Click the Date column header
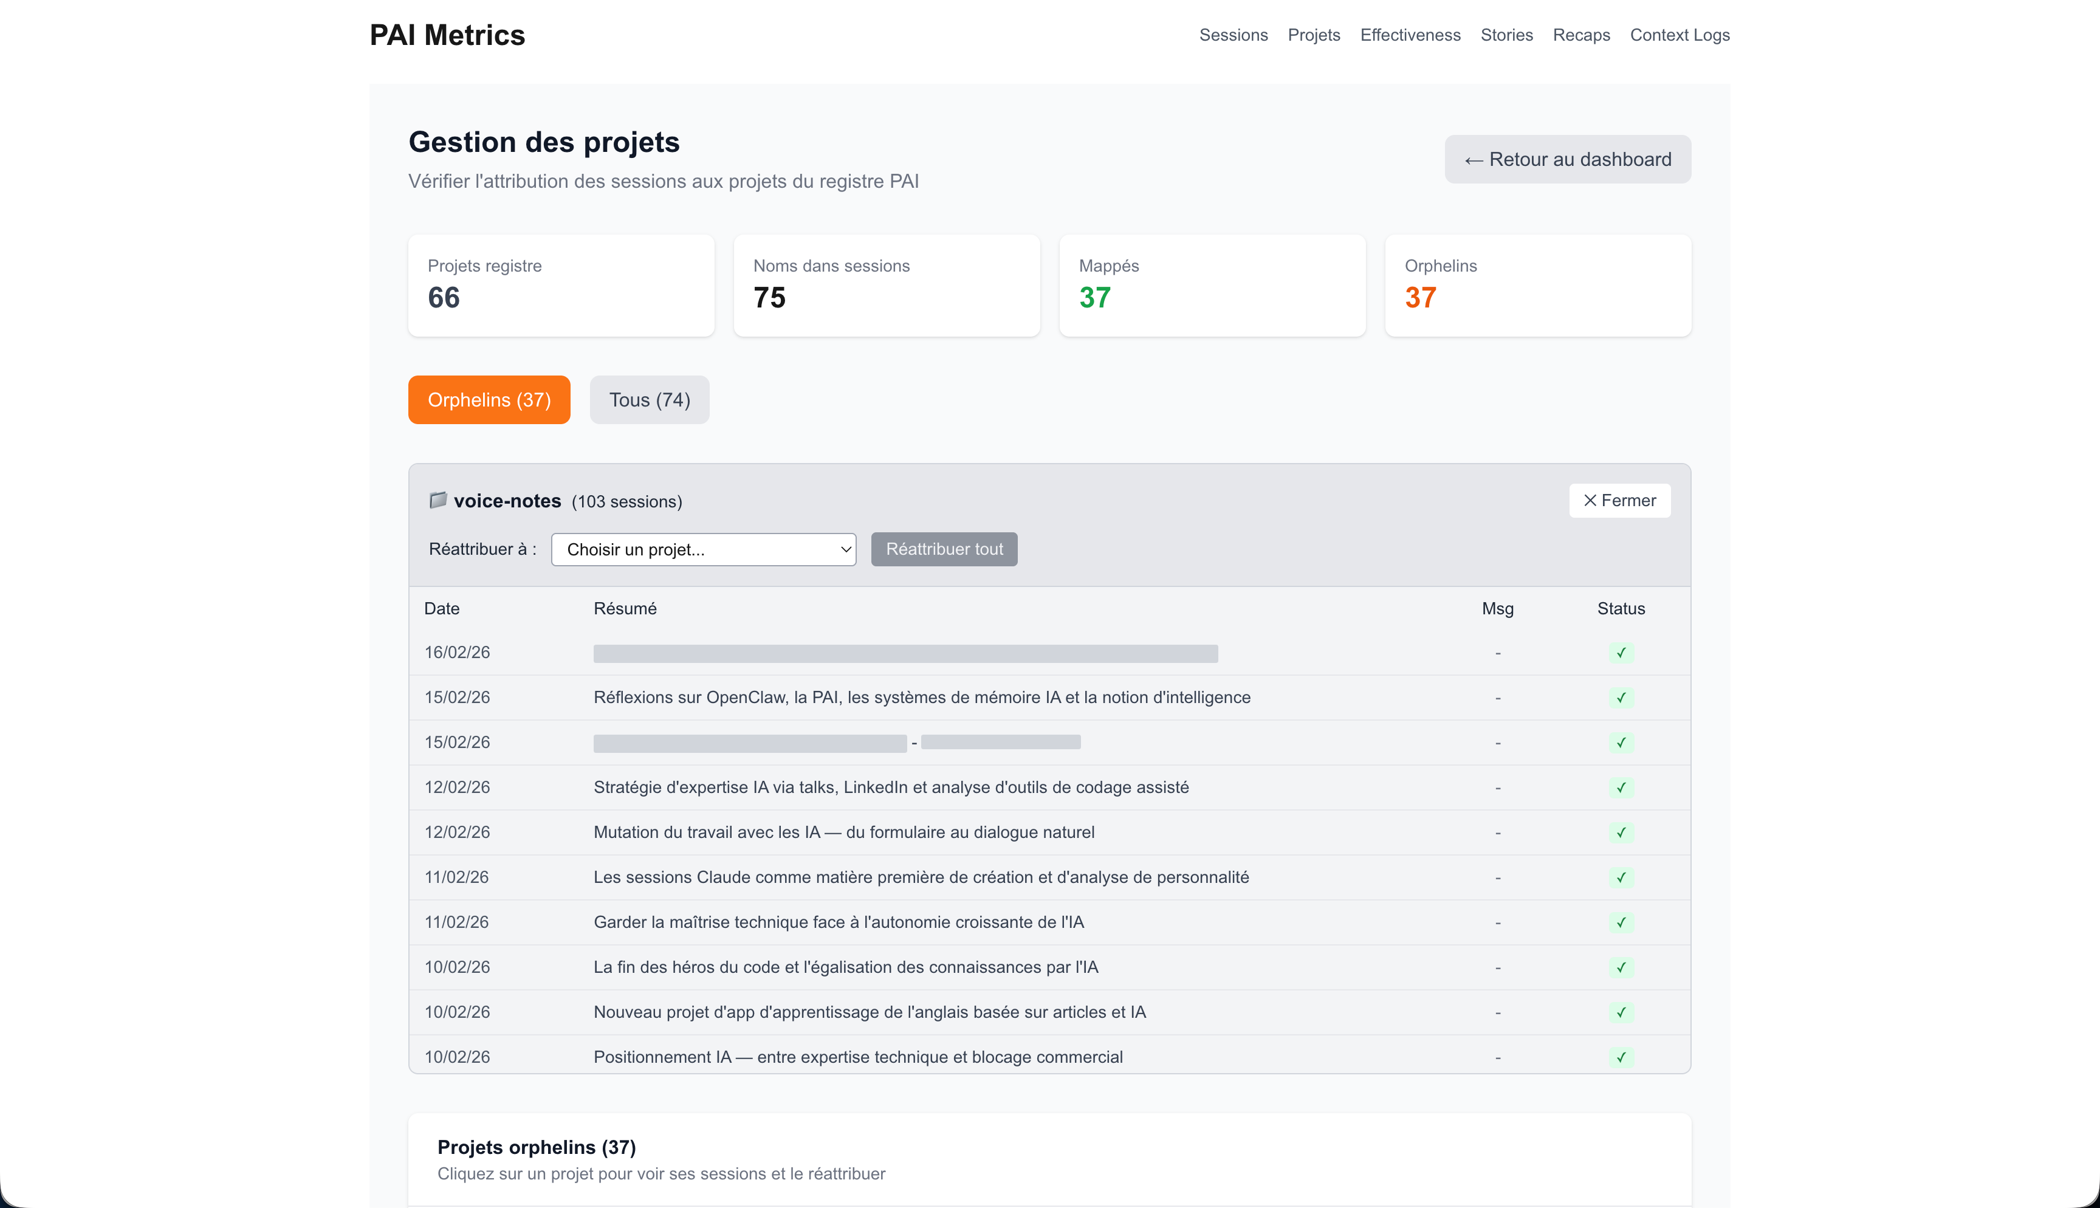 (x=442, y=608)
